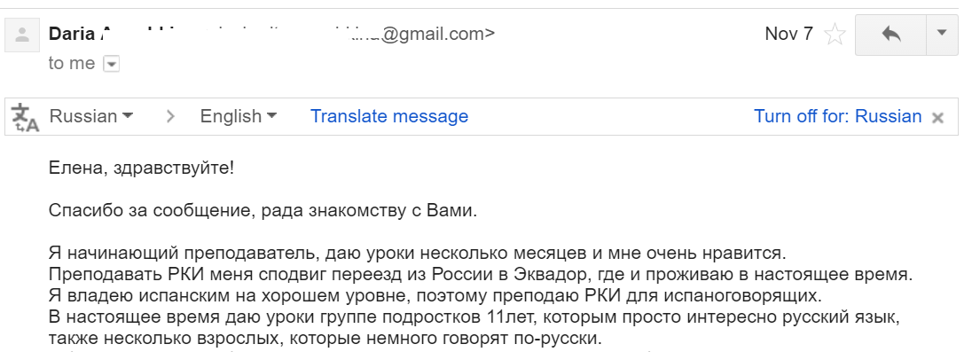964x352 pixels.
Task: Reply to the email with the arrow button
Action: (891, 35)
